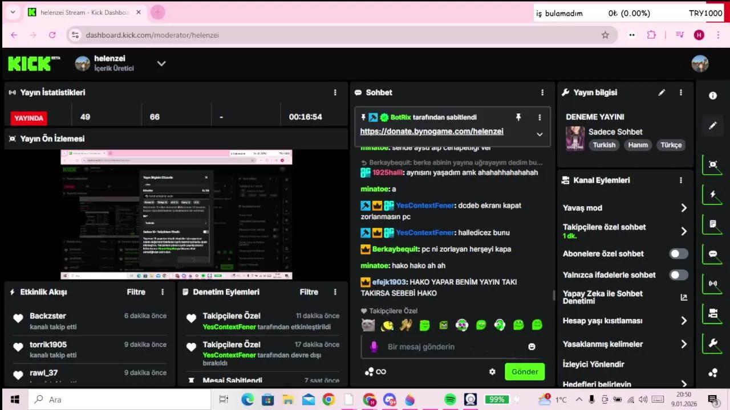Open a new browser tab
730x410 pixels.
pyautogui.click(x=158, y=12)
